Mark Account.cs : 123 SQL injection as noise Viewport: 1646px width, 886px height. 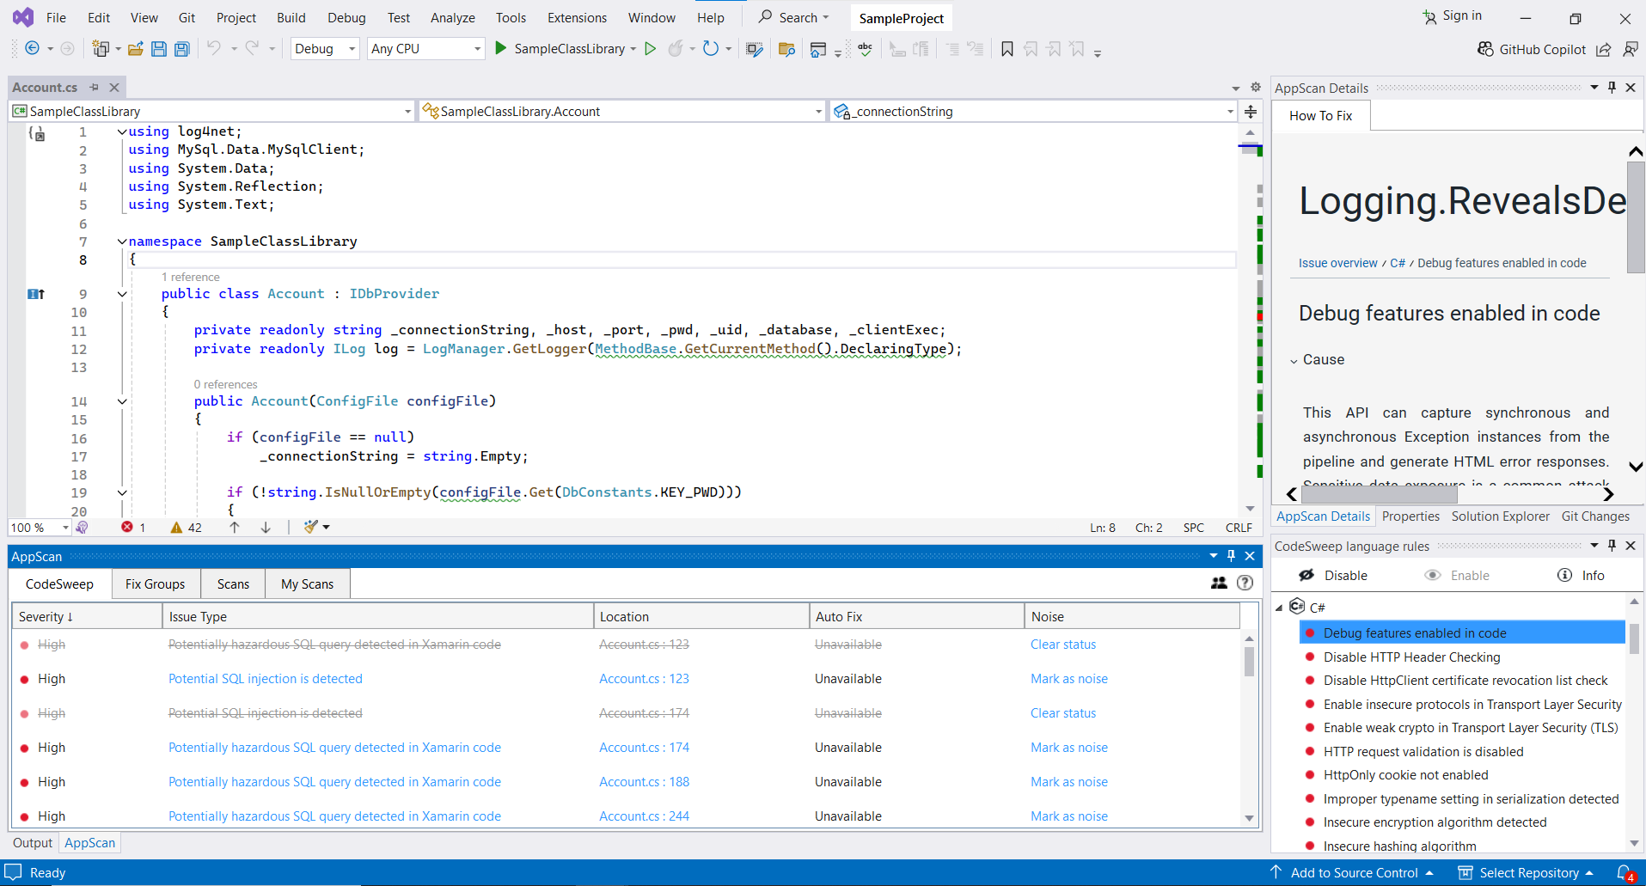1068,679
